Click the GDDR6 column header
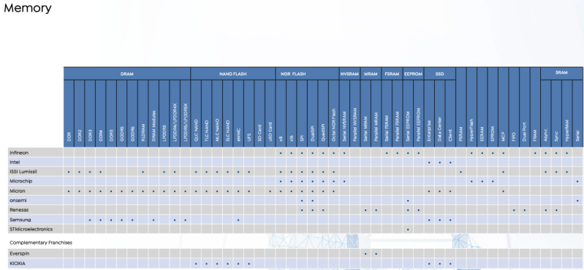The width and height of the screenshot is (584, 270). pos(132,113)
